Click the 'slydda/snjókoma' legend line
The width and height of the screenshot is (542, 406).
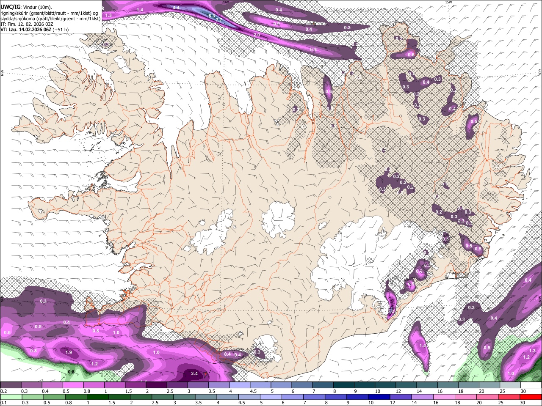50,18
